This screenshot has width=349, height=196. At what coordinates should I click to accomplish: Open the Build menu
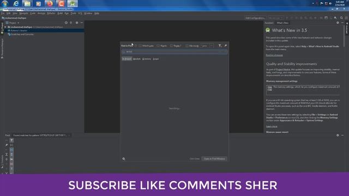coord(60,13)
